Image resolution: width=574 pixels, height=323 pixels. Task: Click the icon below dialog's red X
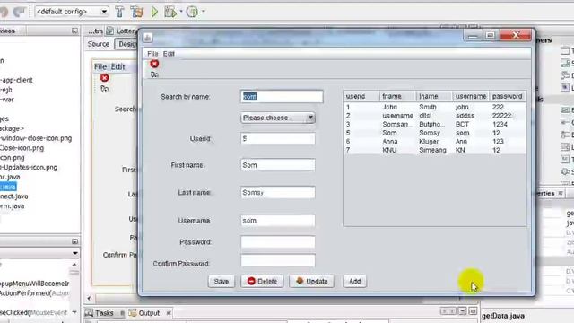pyautogui.click(x=154, y=74)
